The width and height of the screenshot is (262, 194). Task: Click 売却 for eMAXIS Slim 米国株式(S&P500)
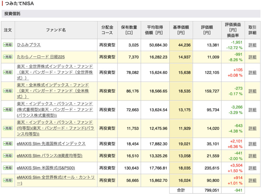coord(8,168)
